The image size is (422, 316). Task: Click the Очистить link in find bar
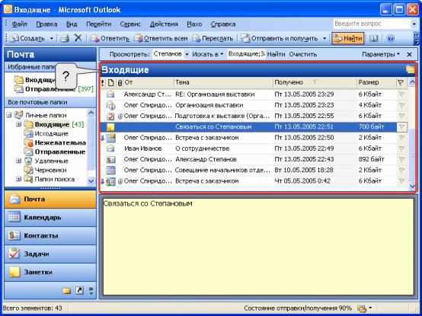pyautogui.click(x=302, y=54)
